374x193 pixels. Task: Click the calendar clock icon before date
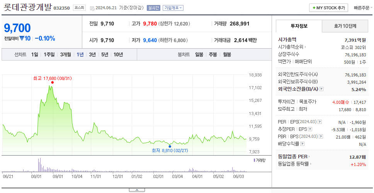tap(92, 8)
